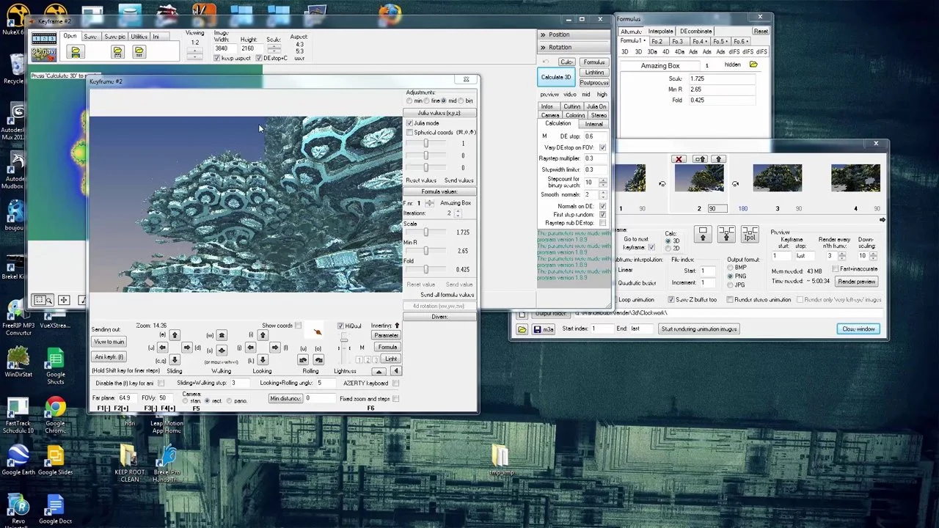Toggle Julia mode checkbox
939x528 pixels.
click(x=409, y=123)
